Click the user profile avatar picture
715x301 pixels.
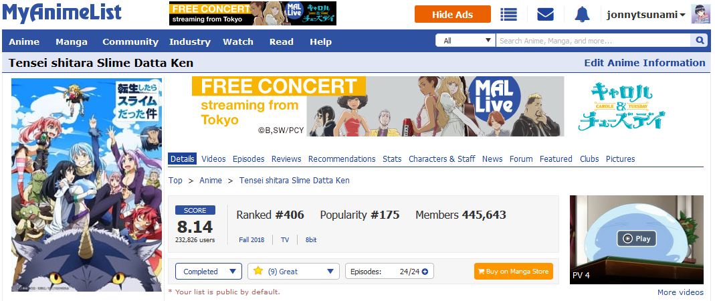click(700, 14)
